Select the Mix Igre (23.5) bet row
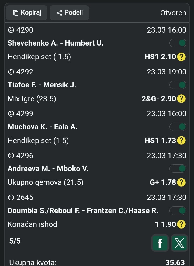This screenshot has height=266, width=194. (32, 99)
